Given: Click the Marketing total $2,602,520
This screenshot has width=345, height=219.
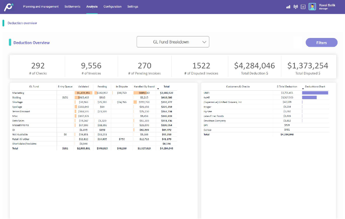Looking at the screenshot, I should (167, 93).
